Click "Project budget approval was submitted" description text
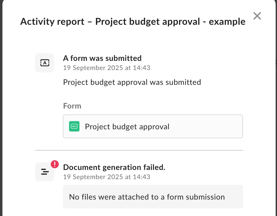 point(132,82)
